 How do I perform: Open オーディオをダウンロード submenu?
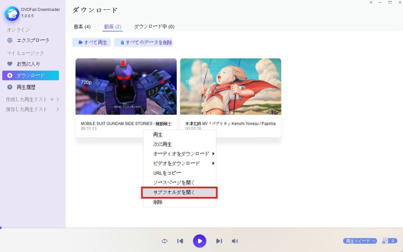point(180,154)
